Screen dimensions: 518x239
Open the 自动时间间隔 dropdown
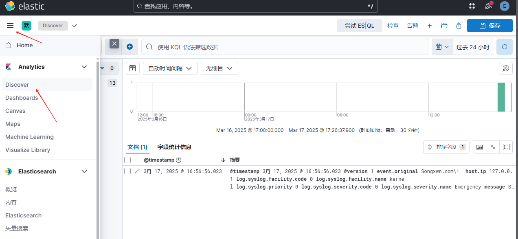pyautogui.click(x=170, y=68)
